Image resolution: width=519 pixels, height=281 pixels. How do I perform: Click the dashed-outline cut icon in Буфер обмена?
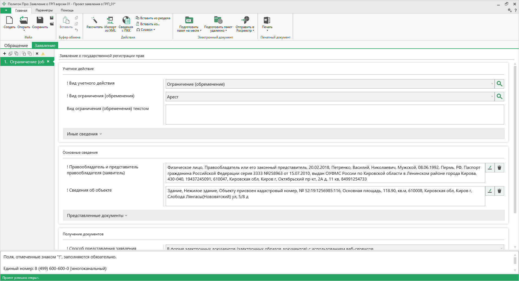[76, 24]
